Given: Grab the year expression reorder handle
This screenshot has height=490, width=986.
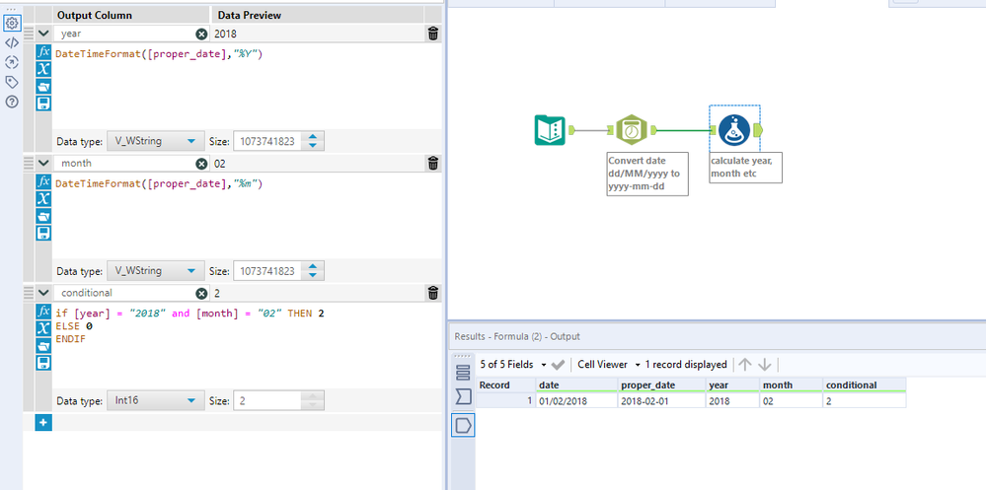Looking at the screenshot, I should click(29, 34).
